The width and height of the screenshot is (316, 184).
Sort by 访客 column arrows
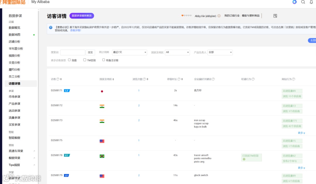61,79
